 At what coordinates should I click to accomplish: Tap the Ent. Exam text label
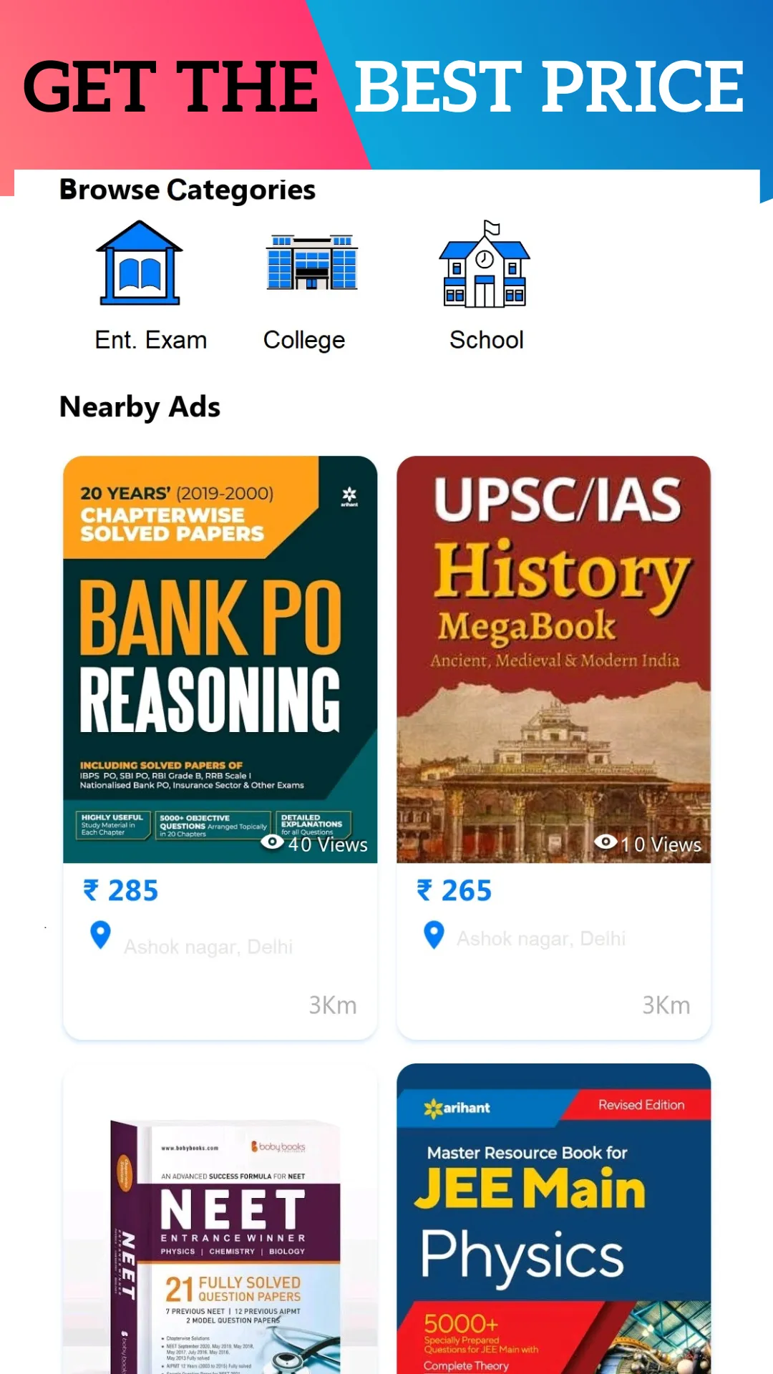pyautogui.click(x=151, y=340)
